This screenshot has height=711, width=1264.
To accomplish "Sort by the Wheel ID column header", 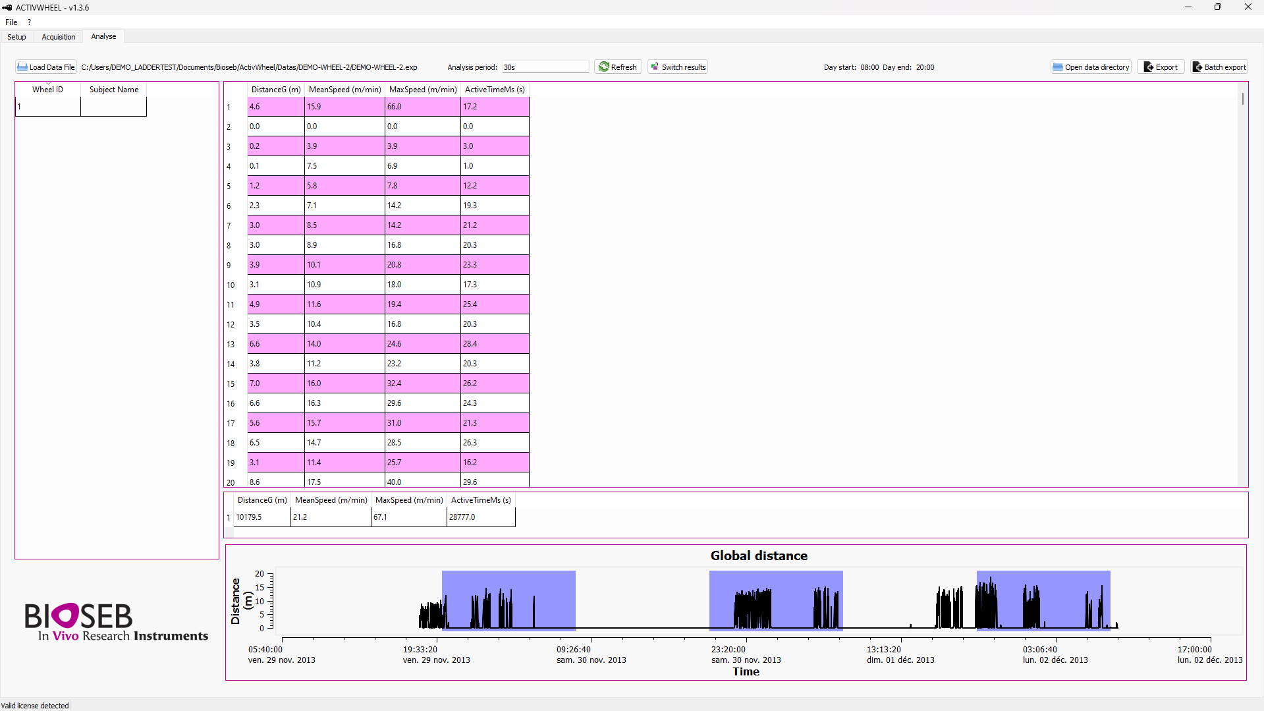I will (x=47, y=90).
